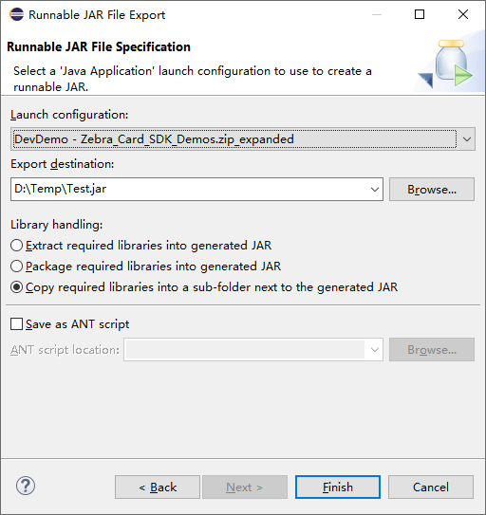Screen dimensions: 486x515
Task: Click inside the Export destination text field
Action: (x=189, y=189)
